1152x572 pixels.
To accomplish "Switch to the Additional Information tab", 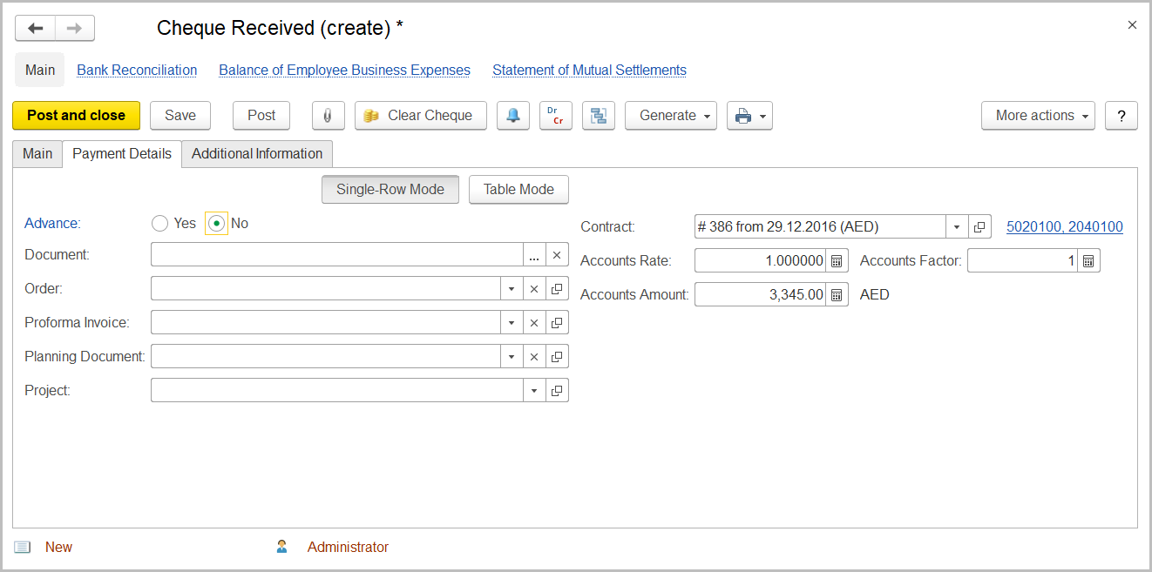I will 257,153.
